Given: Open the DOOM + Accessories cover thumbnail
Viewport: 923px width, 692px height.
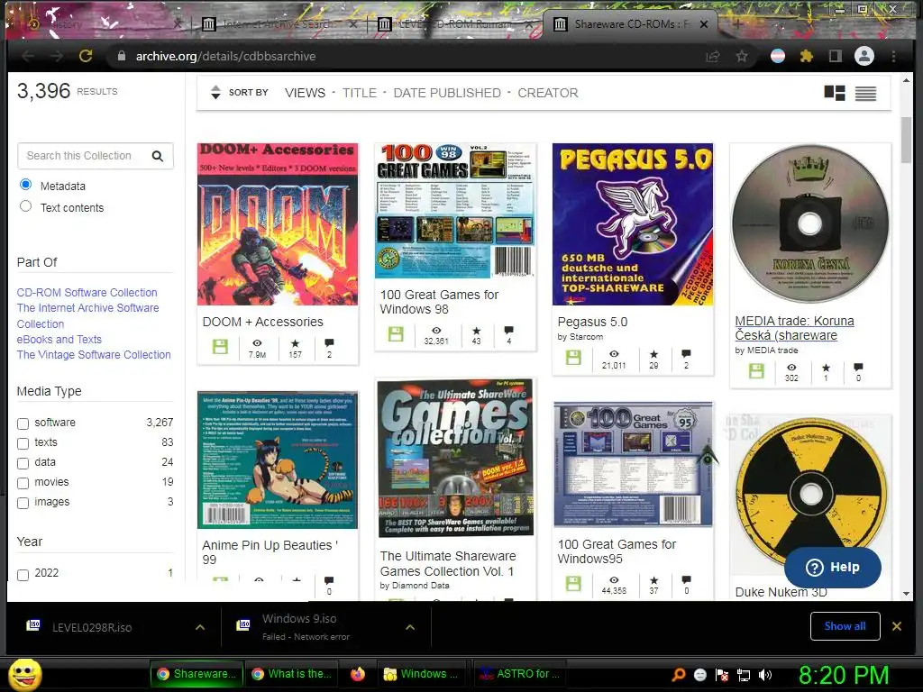Looking at the screenshot, I should pos(278,223).
